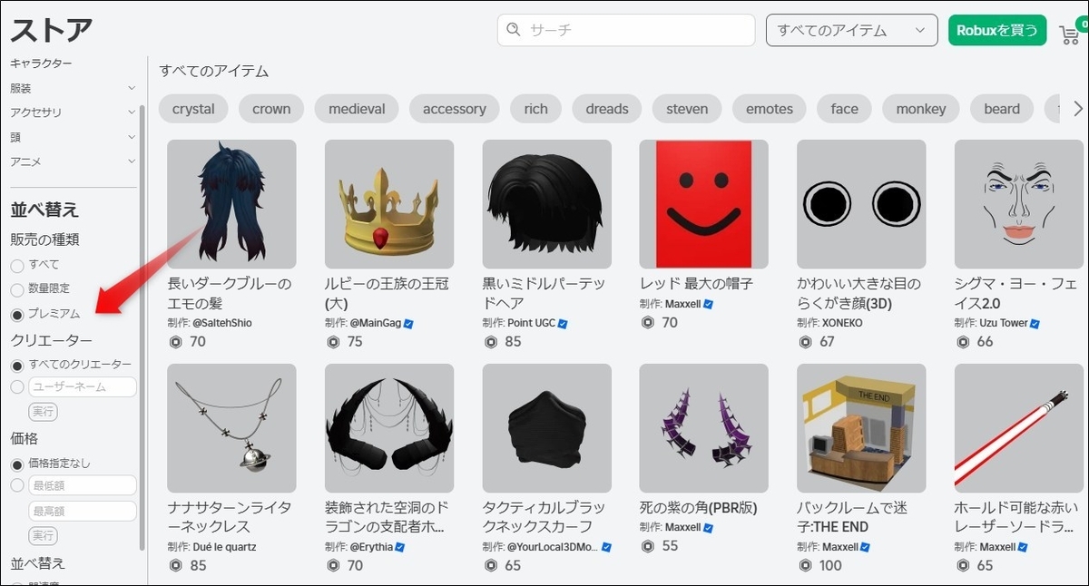
Task: Click verified badge next to Uzu Tower
Action: (1035, 323)
